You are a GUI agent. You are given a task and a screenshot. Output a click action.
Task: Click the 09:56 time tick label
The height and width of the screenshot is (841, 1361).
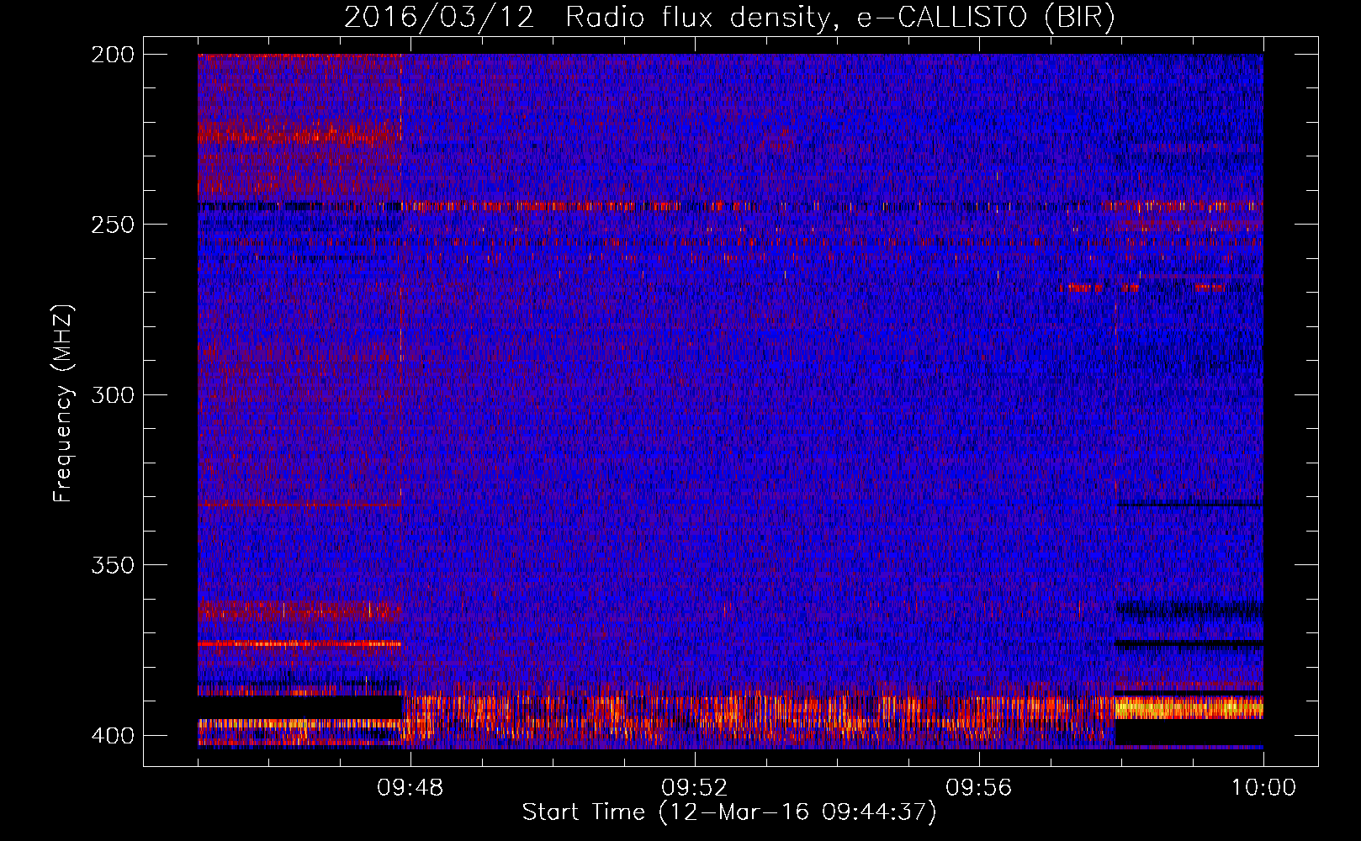click(x=979, y=788)
